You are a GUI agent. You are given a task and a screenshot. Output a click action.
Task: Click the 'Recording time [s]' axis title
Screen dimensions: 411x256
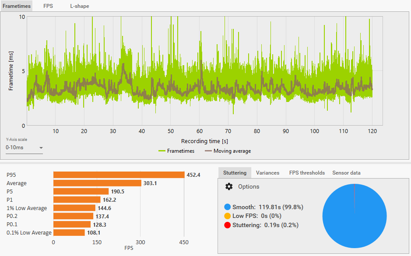pos(204,141)
